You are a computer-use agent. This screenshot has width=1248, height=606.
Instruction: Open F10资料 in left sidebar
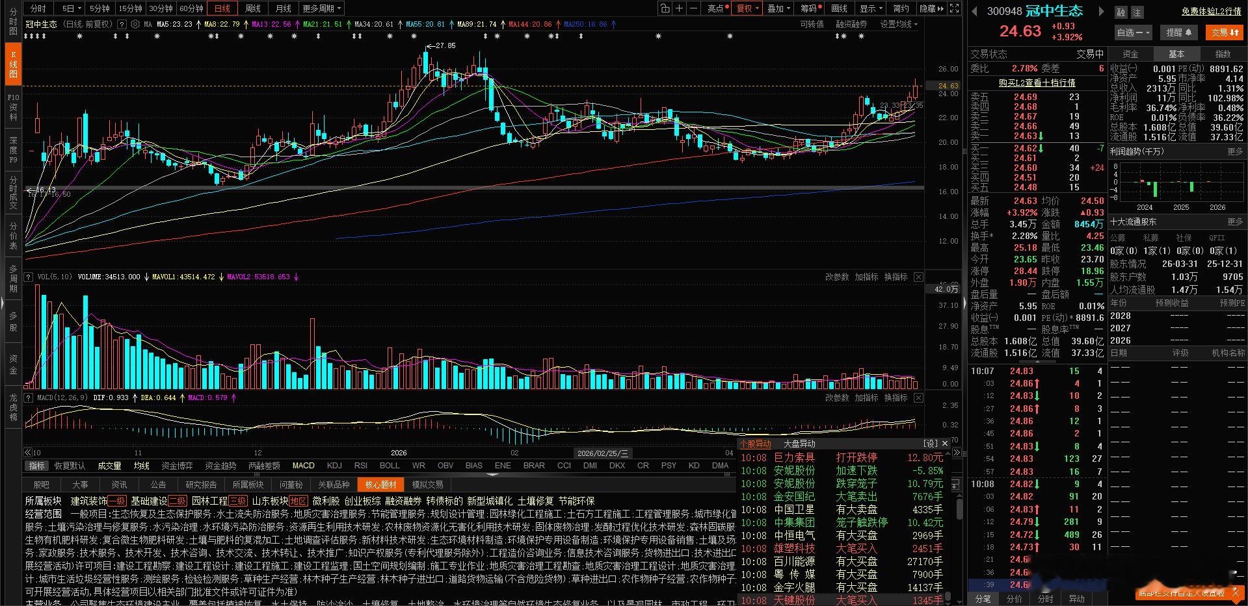13,107
